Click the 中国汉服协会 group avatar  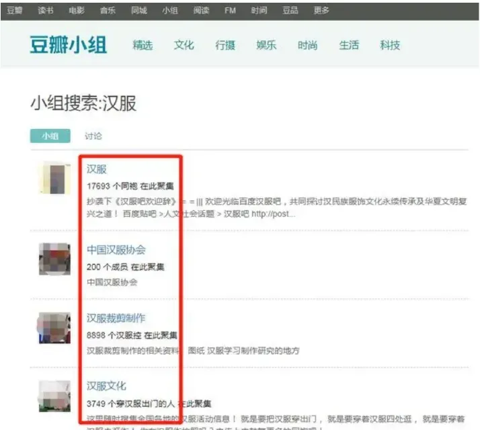pos(55,259)
